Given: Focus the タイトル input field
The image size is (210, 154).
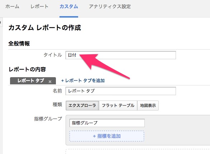Looking at the screenshot, I should click(x=121, y=55).
